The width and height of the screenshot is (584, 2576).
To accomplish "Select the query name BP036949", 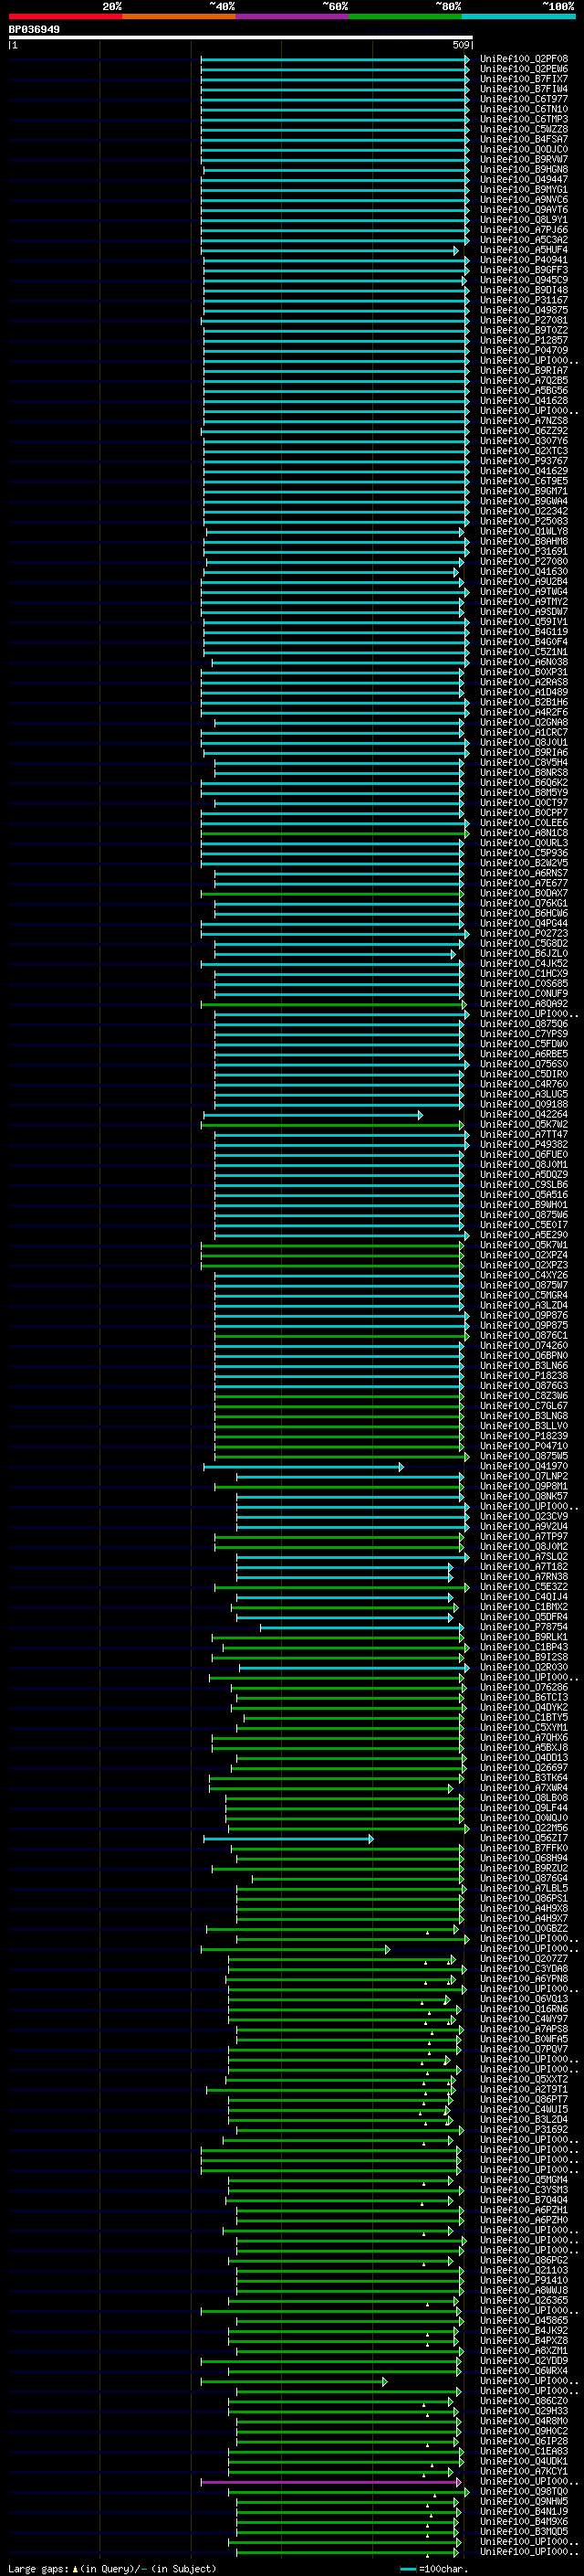I will coord(34,30).
